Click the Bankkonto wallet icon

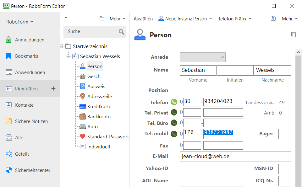(x=83, y=116)
